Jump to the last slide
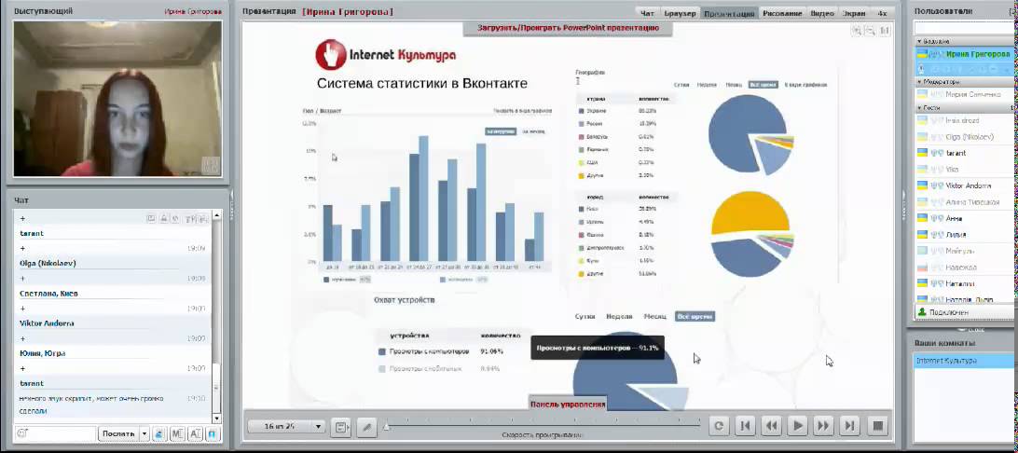The width and height of the screenshot is (1018, 453). coord(848,426)
